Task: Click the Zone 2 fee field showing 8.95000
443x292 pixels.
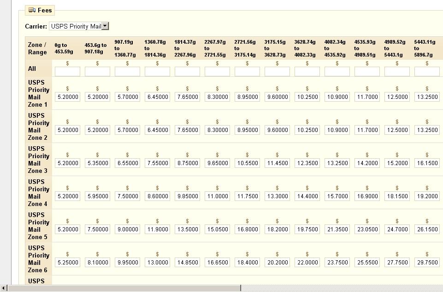Action: click(247, 130)
